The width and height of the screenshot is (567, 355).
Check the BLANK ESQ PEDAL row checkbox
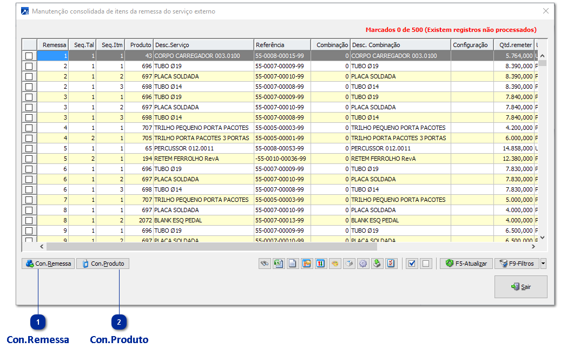(29, 220)
